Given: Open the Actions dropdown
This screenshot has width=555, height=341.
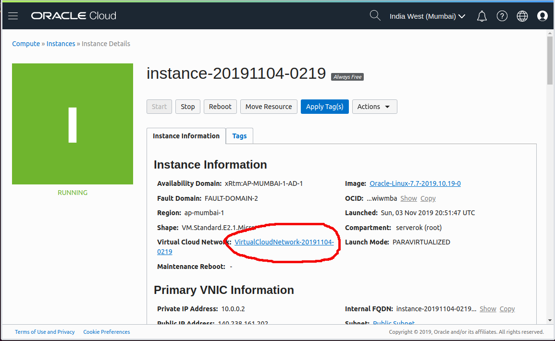Looking at the screenshot, I should (374, 106).
